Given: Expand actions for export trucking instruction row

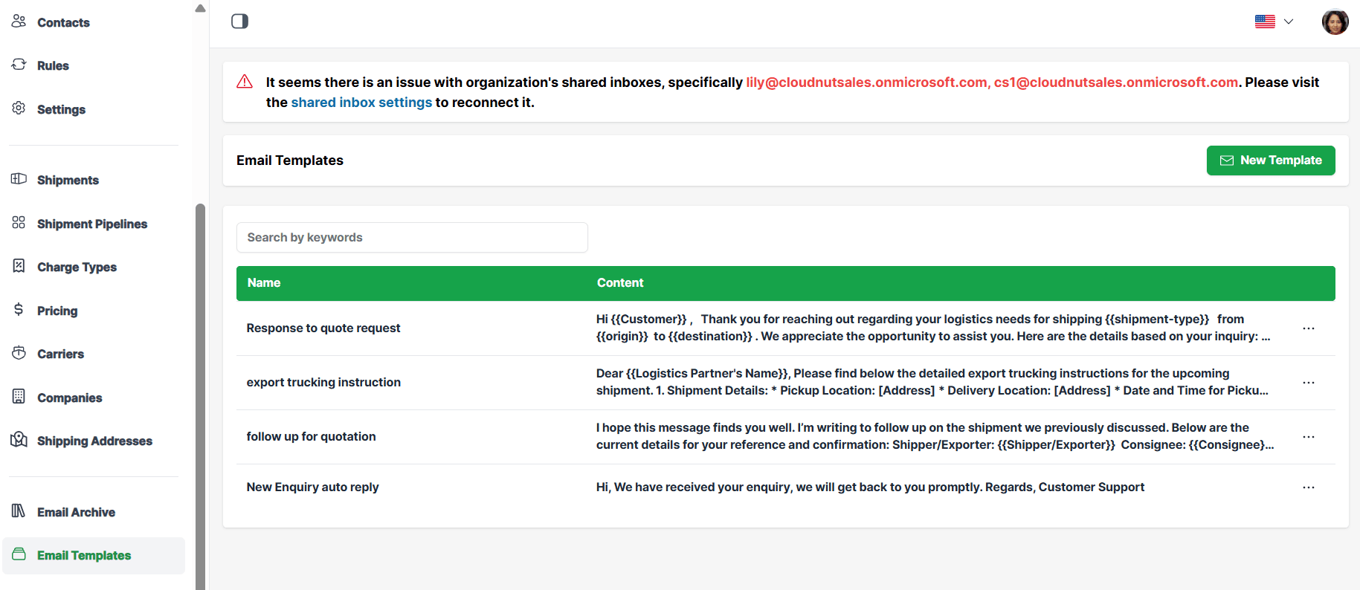Looking at the screenshot, I should click(1308, 383).
